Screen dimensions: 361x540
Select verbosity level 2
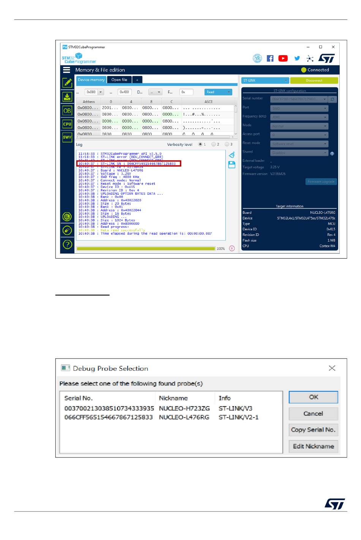[214, 145]
